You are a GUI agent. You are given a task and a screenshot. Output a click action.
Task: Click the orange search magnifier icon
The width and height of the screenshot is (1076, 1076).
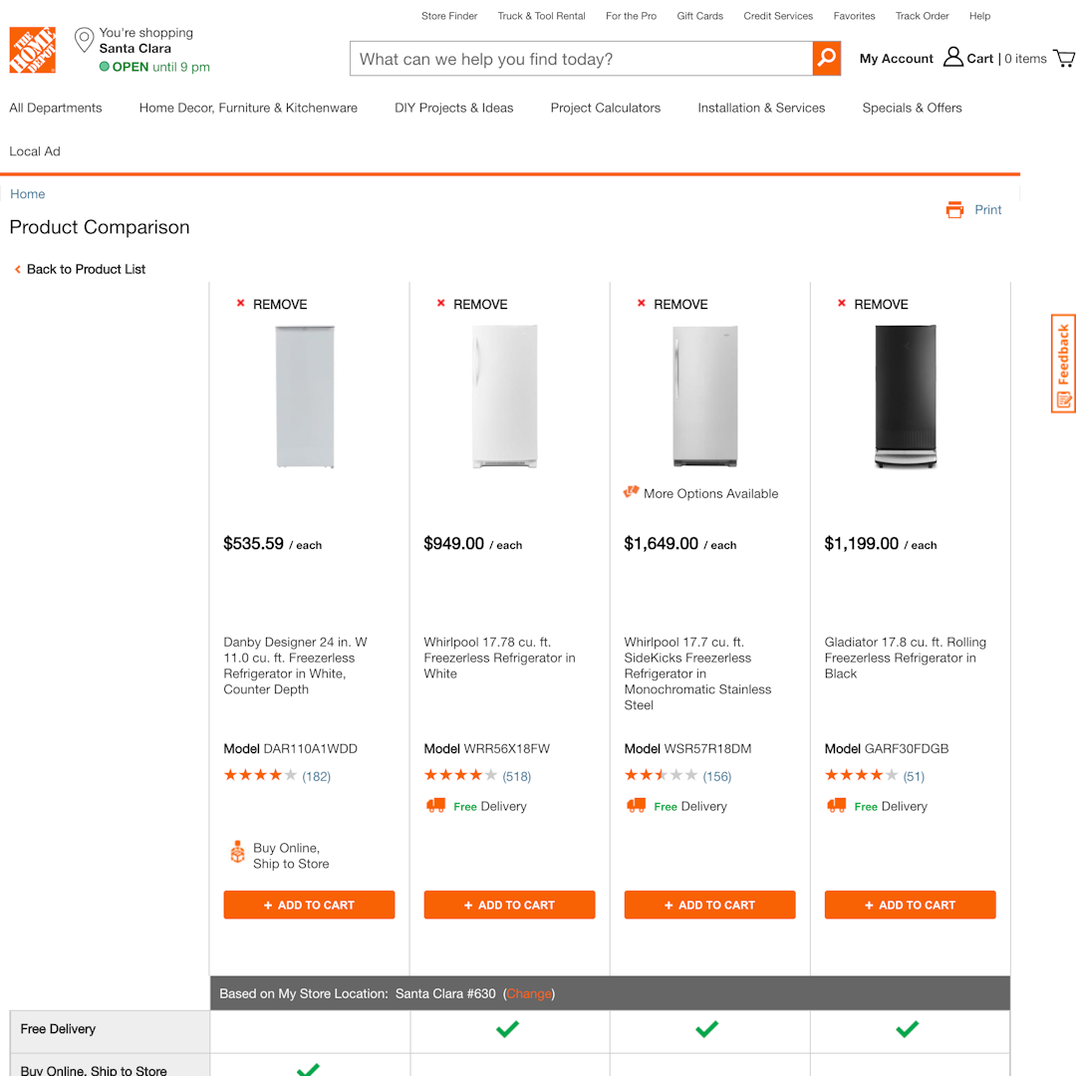[825, 59]
